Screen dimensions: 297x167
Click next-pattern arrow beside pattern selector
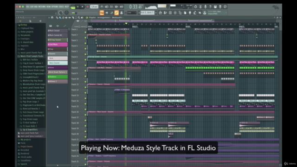(156, 13)
